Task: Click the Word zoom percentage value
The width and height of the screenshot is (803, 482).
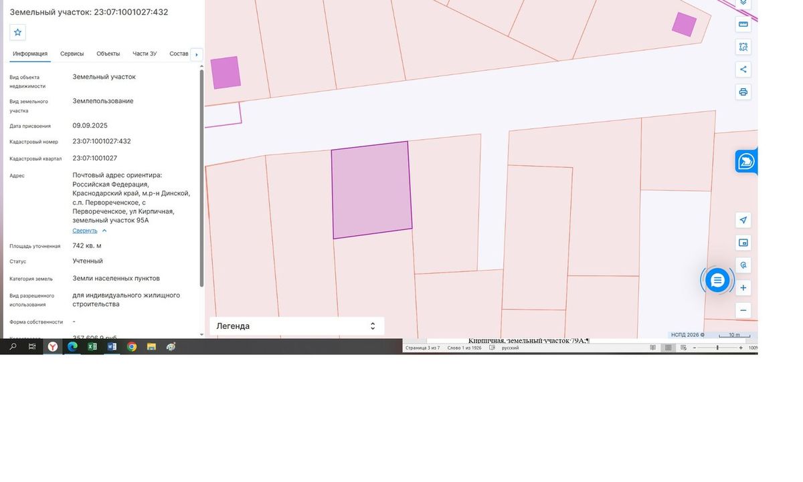Action: tap(753, 348)
